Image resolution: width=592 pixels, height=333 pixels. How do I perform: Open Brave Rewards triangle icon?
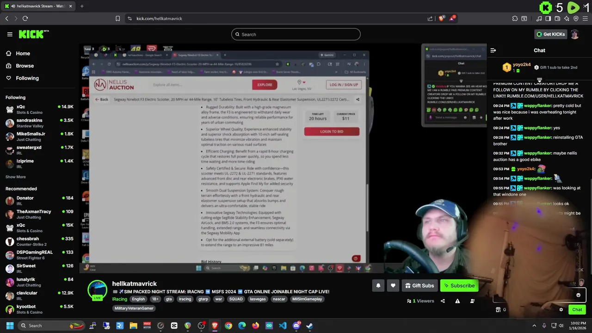click(453, 18)
